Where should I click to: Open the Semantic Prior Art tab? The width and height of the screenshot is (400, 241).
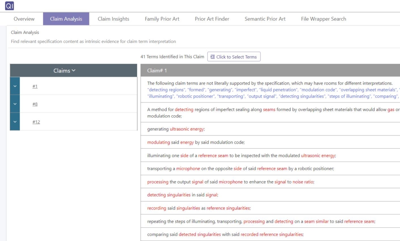pos(265,18)
